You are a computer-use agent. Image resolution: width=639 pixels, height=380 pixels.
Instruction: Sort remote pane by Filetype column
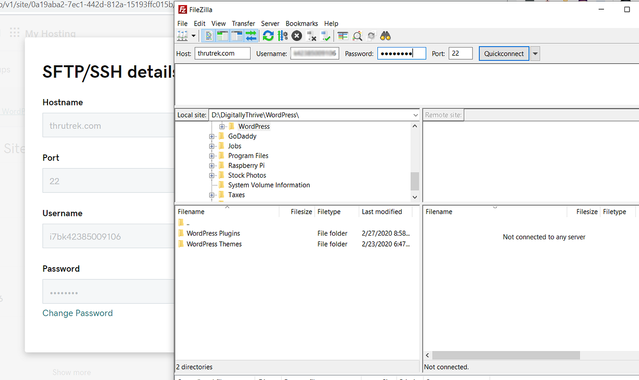pos(618,211)
